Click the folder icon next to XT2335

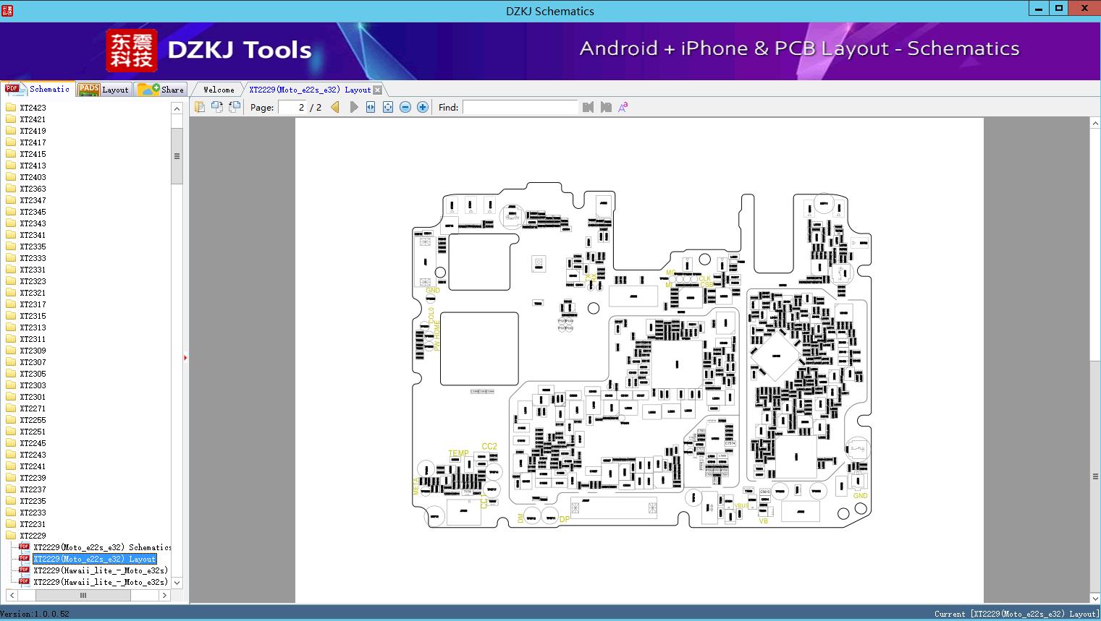11,247
